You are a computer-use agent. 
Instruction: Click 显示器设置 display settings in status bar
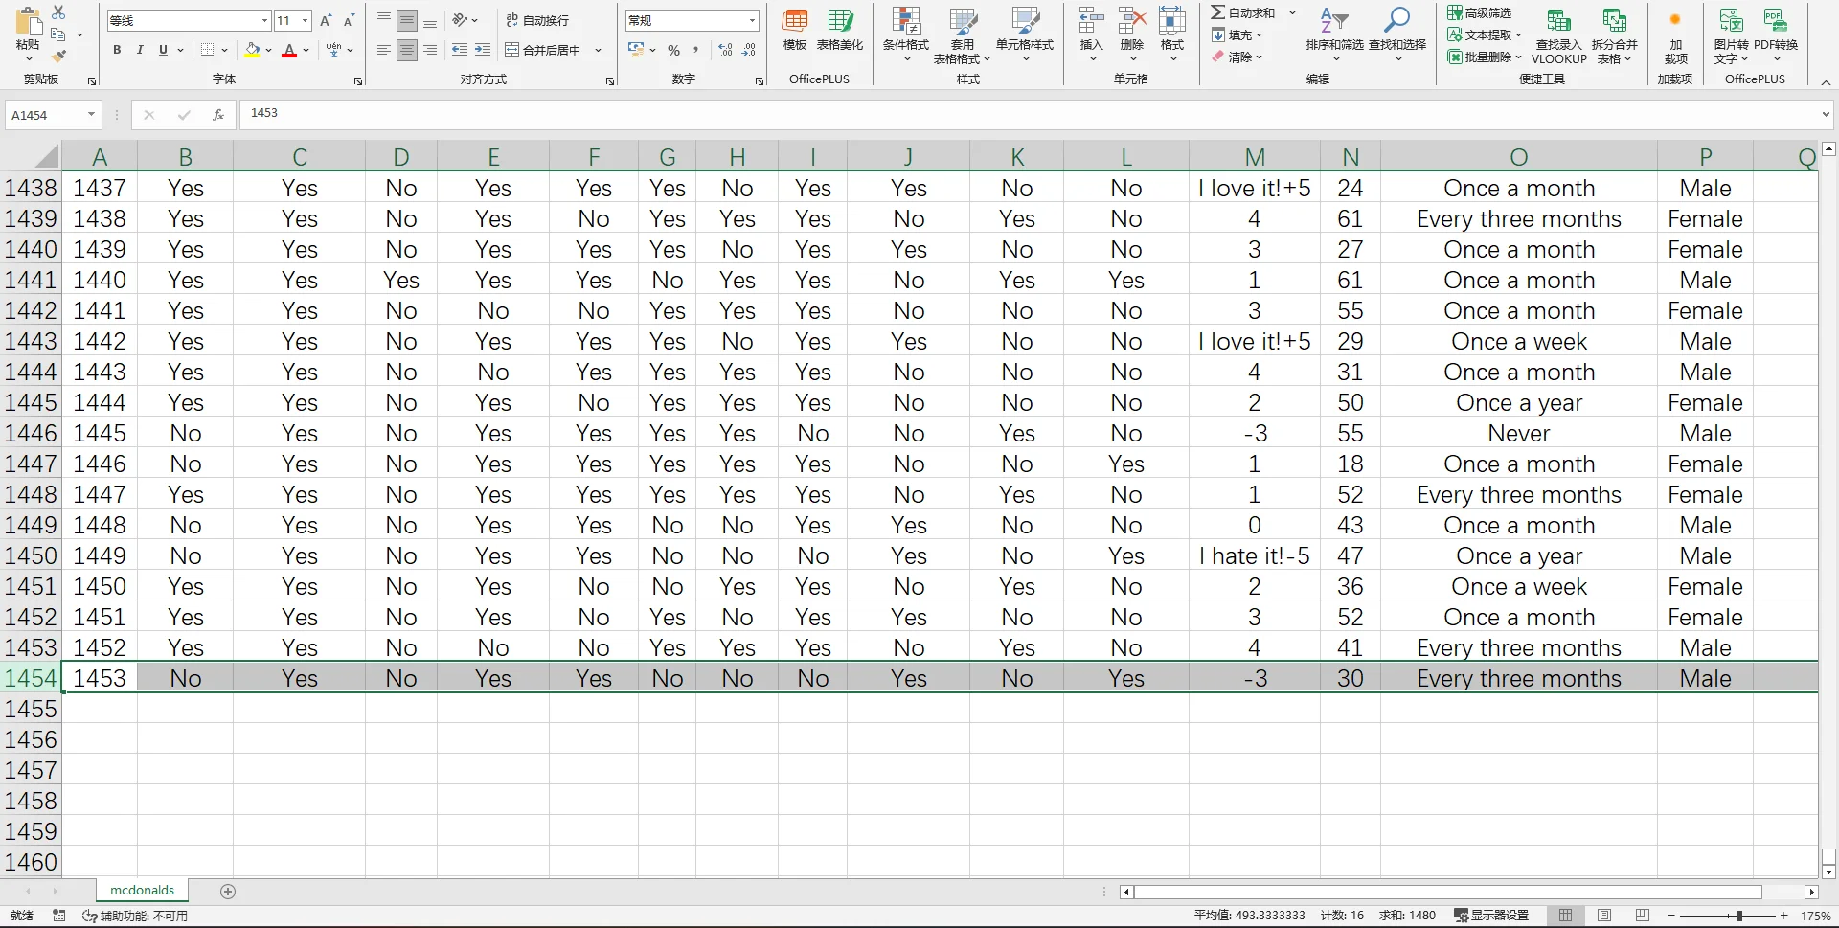[1491, 916]
